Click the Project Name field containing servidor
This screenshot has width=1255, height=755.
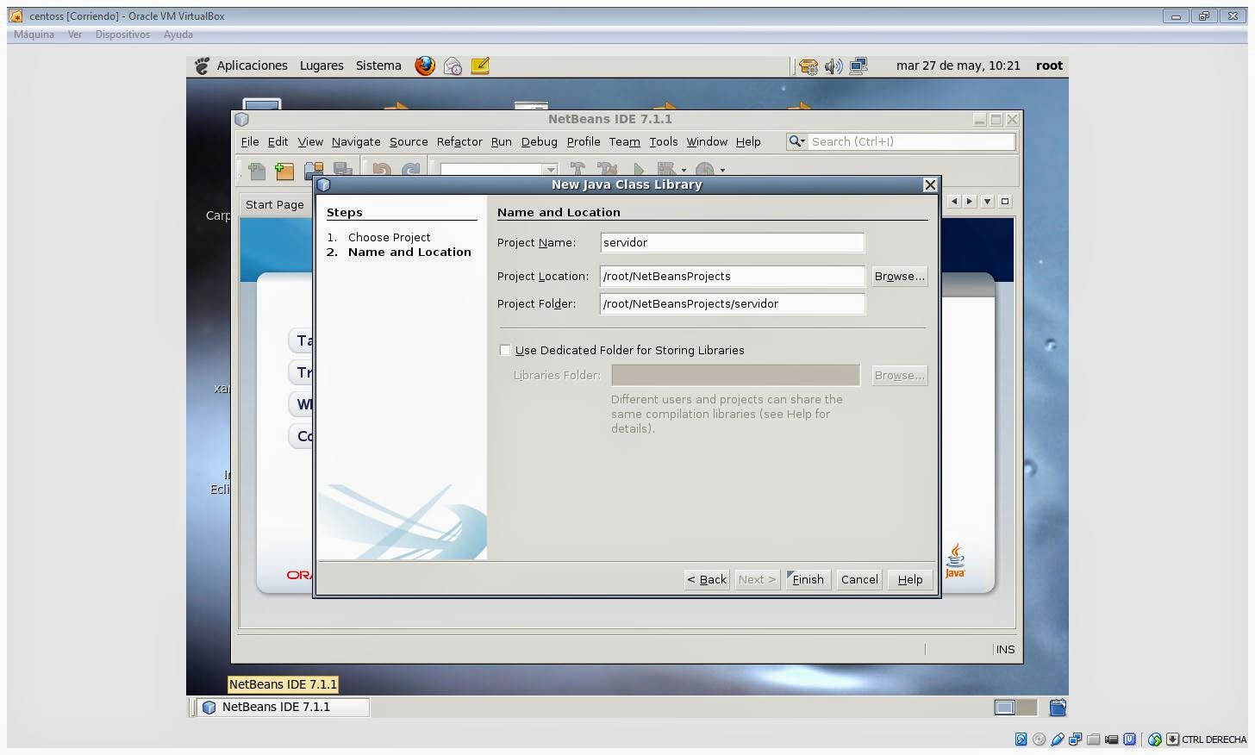coord(732,242)
